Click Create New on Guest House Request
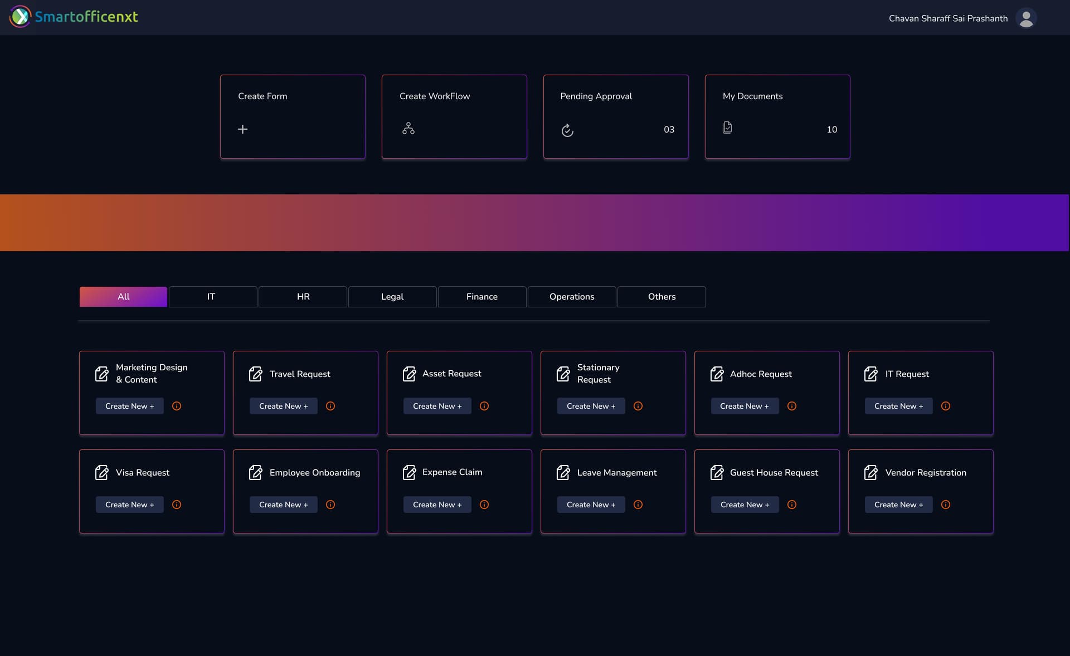The height and width of the screenshot is (656, 1070). [745, 505]
